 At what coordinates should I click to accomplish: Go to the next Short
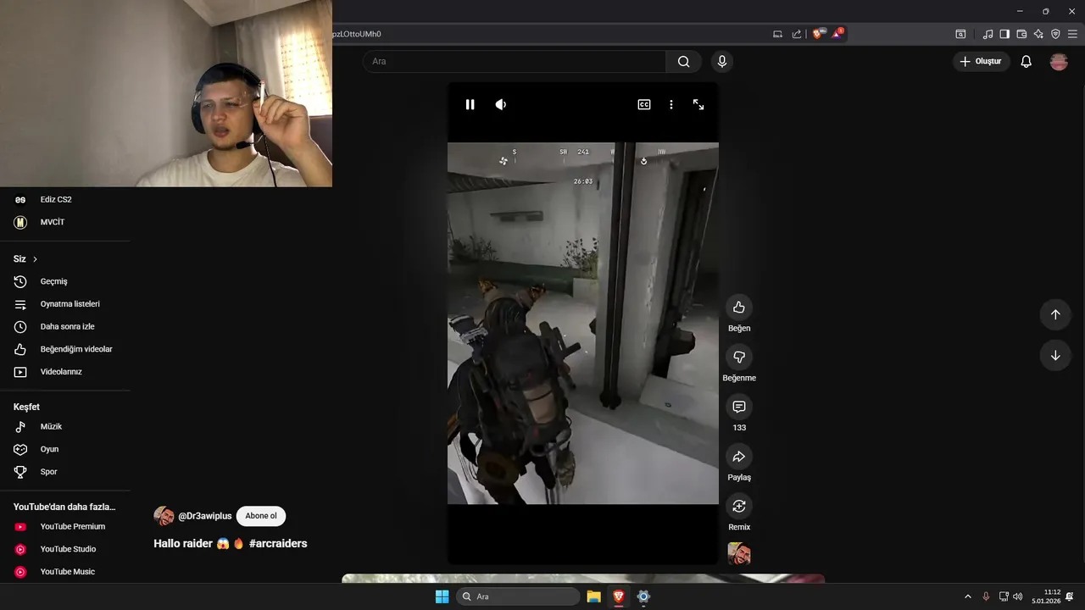pos(1055,355)
